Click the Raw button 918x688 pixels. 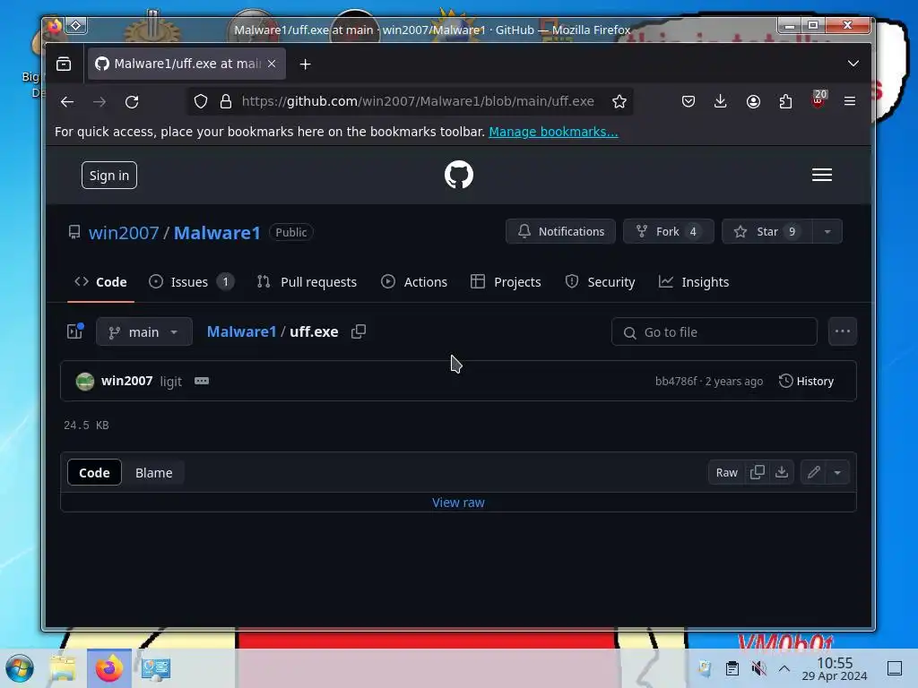click(726, 472)
